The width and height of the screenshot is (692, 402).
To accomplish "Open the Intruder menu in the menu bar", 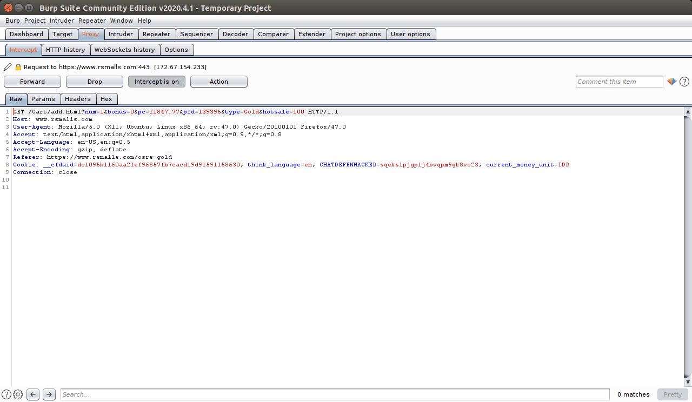I will click(x=62, y=21).
